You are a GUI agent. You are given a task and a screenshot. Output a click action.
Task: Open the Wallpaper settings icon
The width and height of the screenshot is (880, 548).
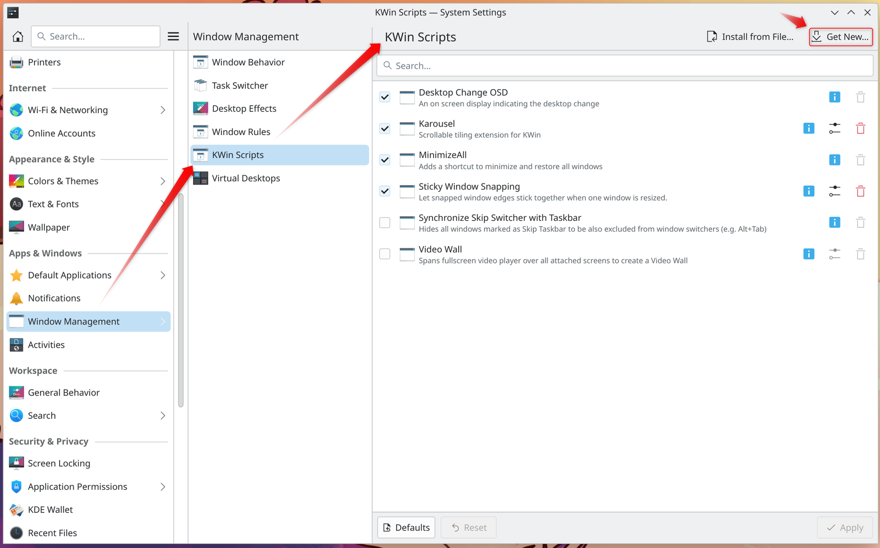click(15, 227)
